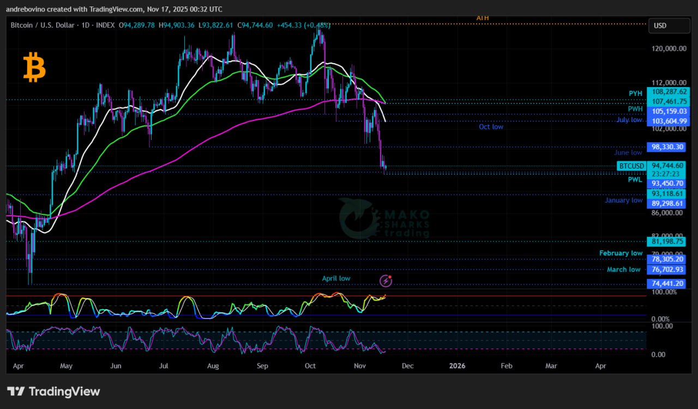This screenshot has height=409, width=698.
Task: Select the 'February low' level label
Action: tap(621, 253)
